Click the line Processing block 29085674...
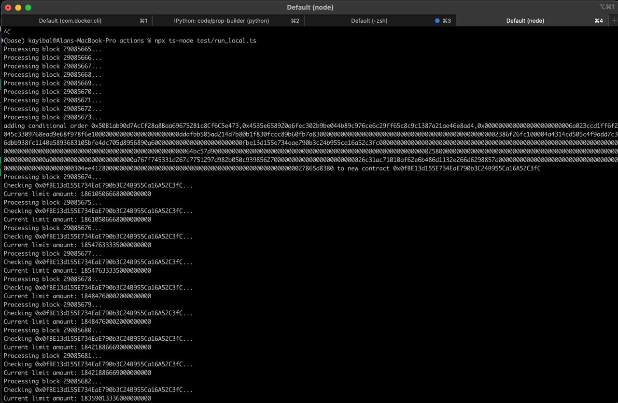 tap(53, 177)
